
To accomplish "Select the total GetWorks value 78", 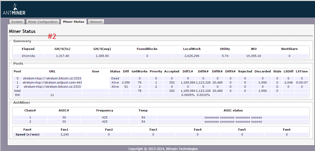I will coord(140,91).
